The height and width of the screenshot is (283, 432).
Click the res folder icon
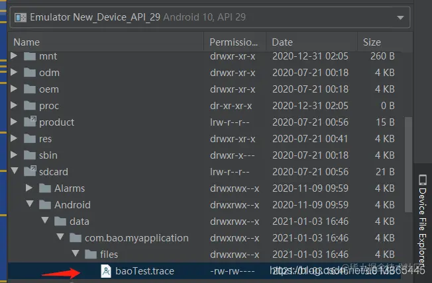(x=30, y=139)
